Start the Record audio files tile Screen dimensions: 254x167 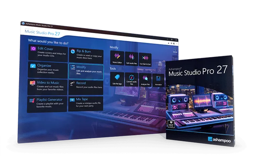86,87
